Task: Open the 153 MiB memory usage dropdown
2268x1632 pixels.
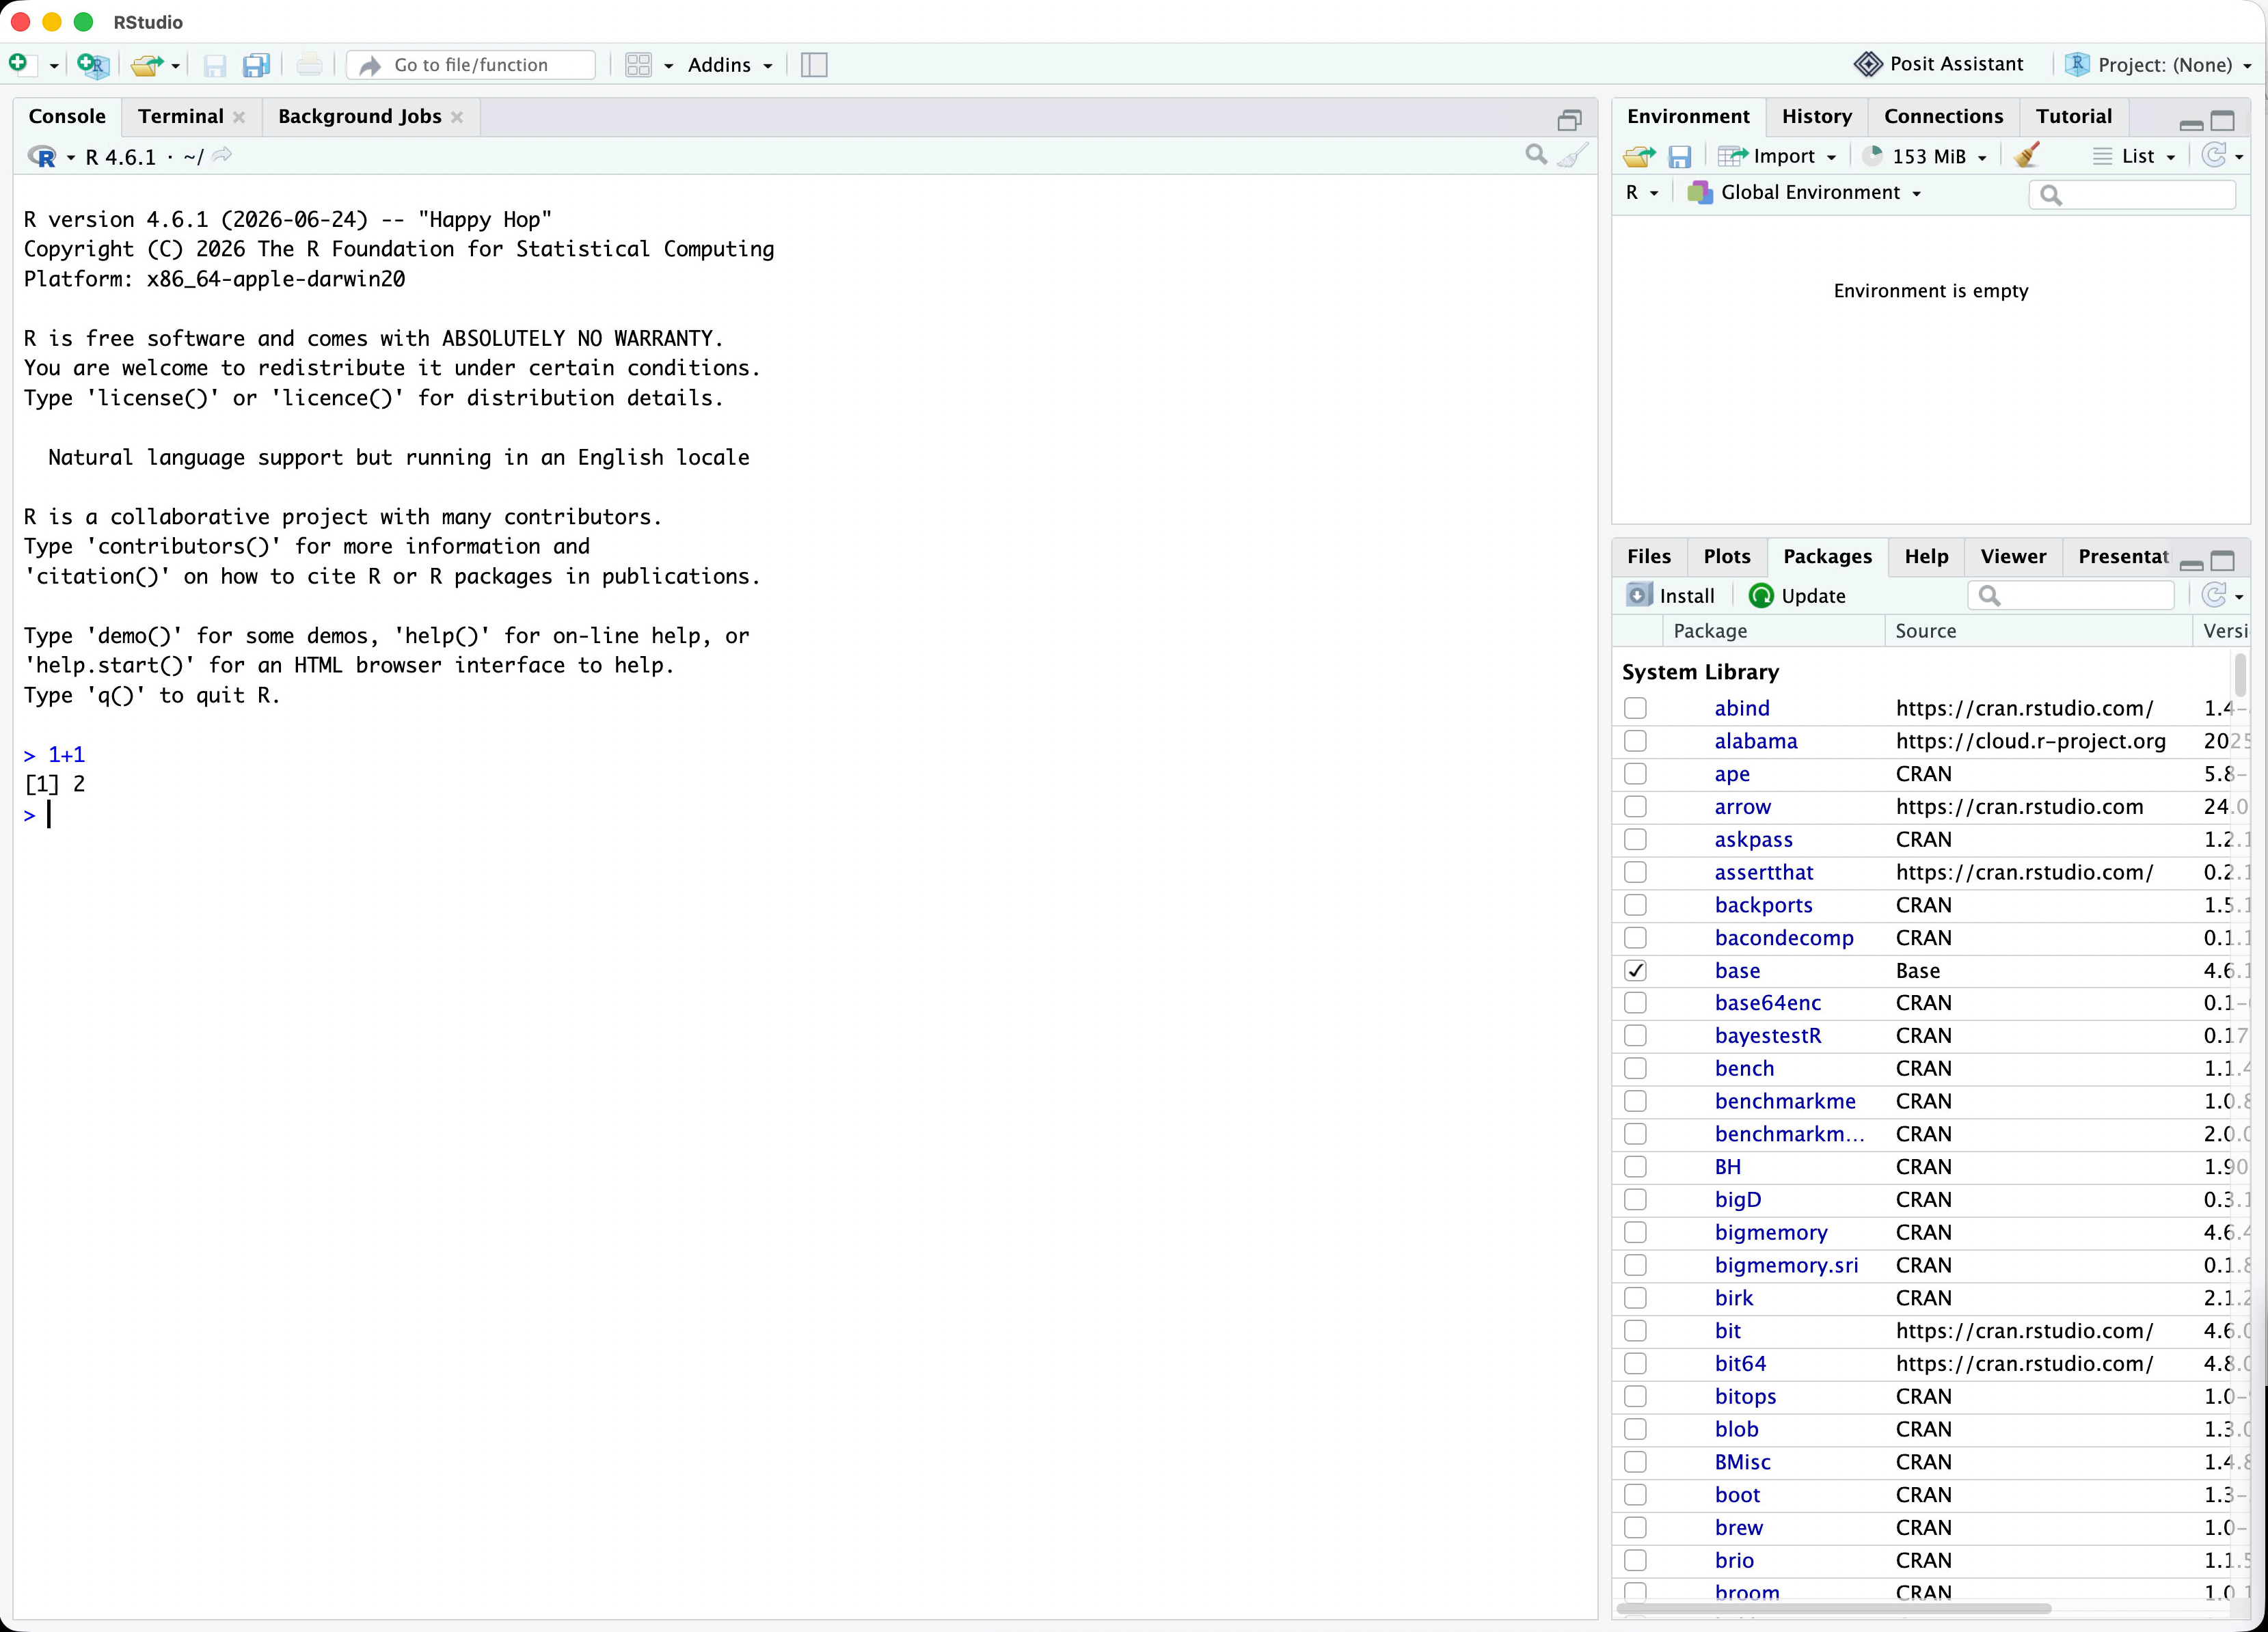Action: 1924,156
